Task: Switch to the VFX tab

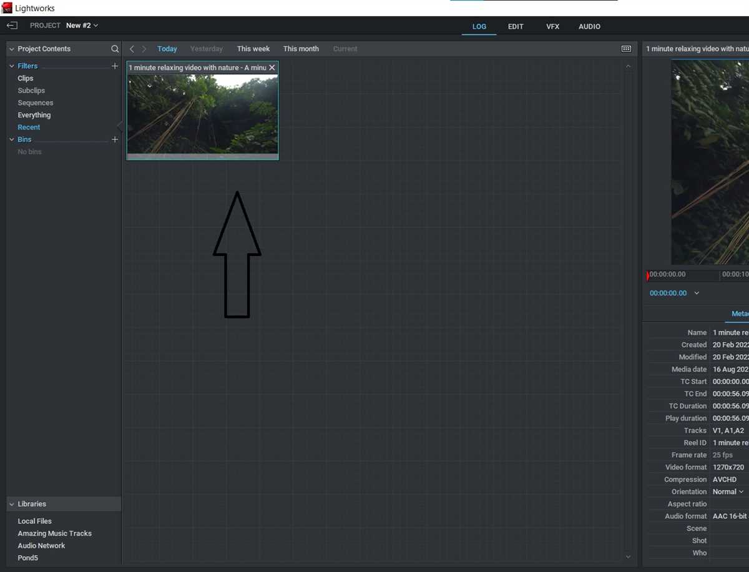Action: coord(553,27)
